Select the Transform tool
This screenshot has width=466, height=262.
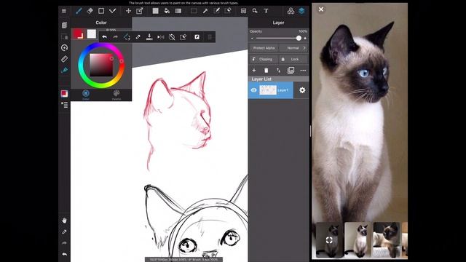pos(139,11)
